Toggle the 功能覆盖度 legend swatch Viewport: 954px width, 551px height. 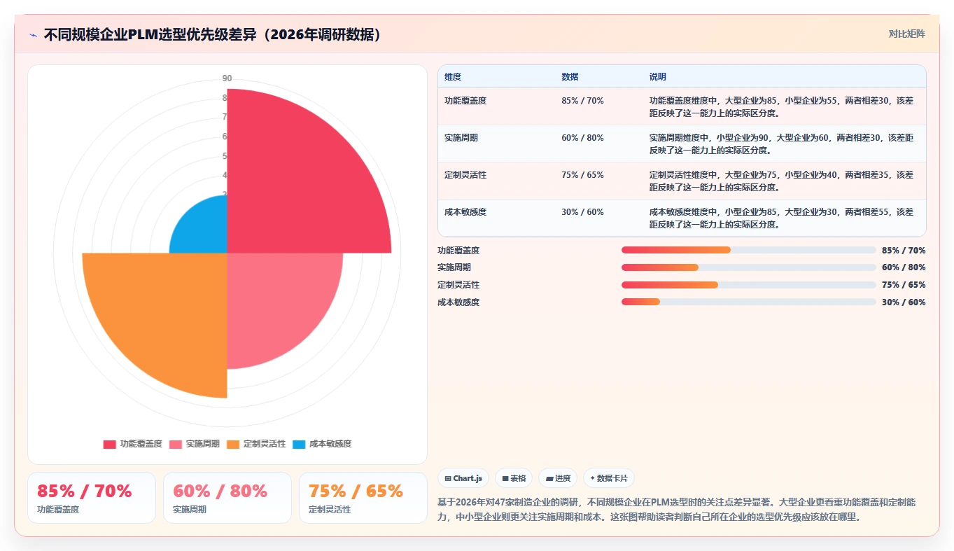[109, 444]
